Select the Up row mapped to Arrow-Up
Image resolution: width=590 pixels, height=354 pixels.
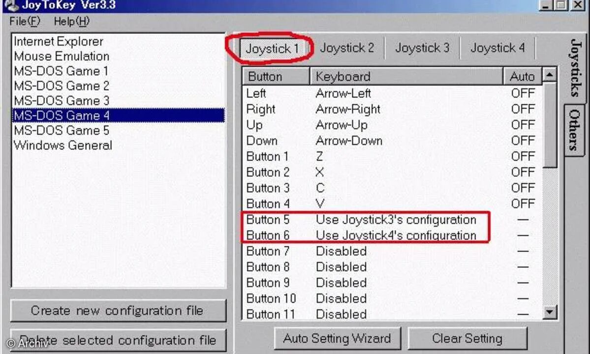point(392,125)
